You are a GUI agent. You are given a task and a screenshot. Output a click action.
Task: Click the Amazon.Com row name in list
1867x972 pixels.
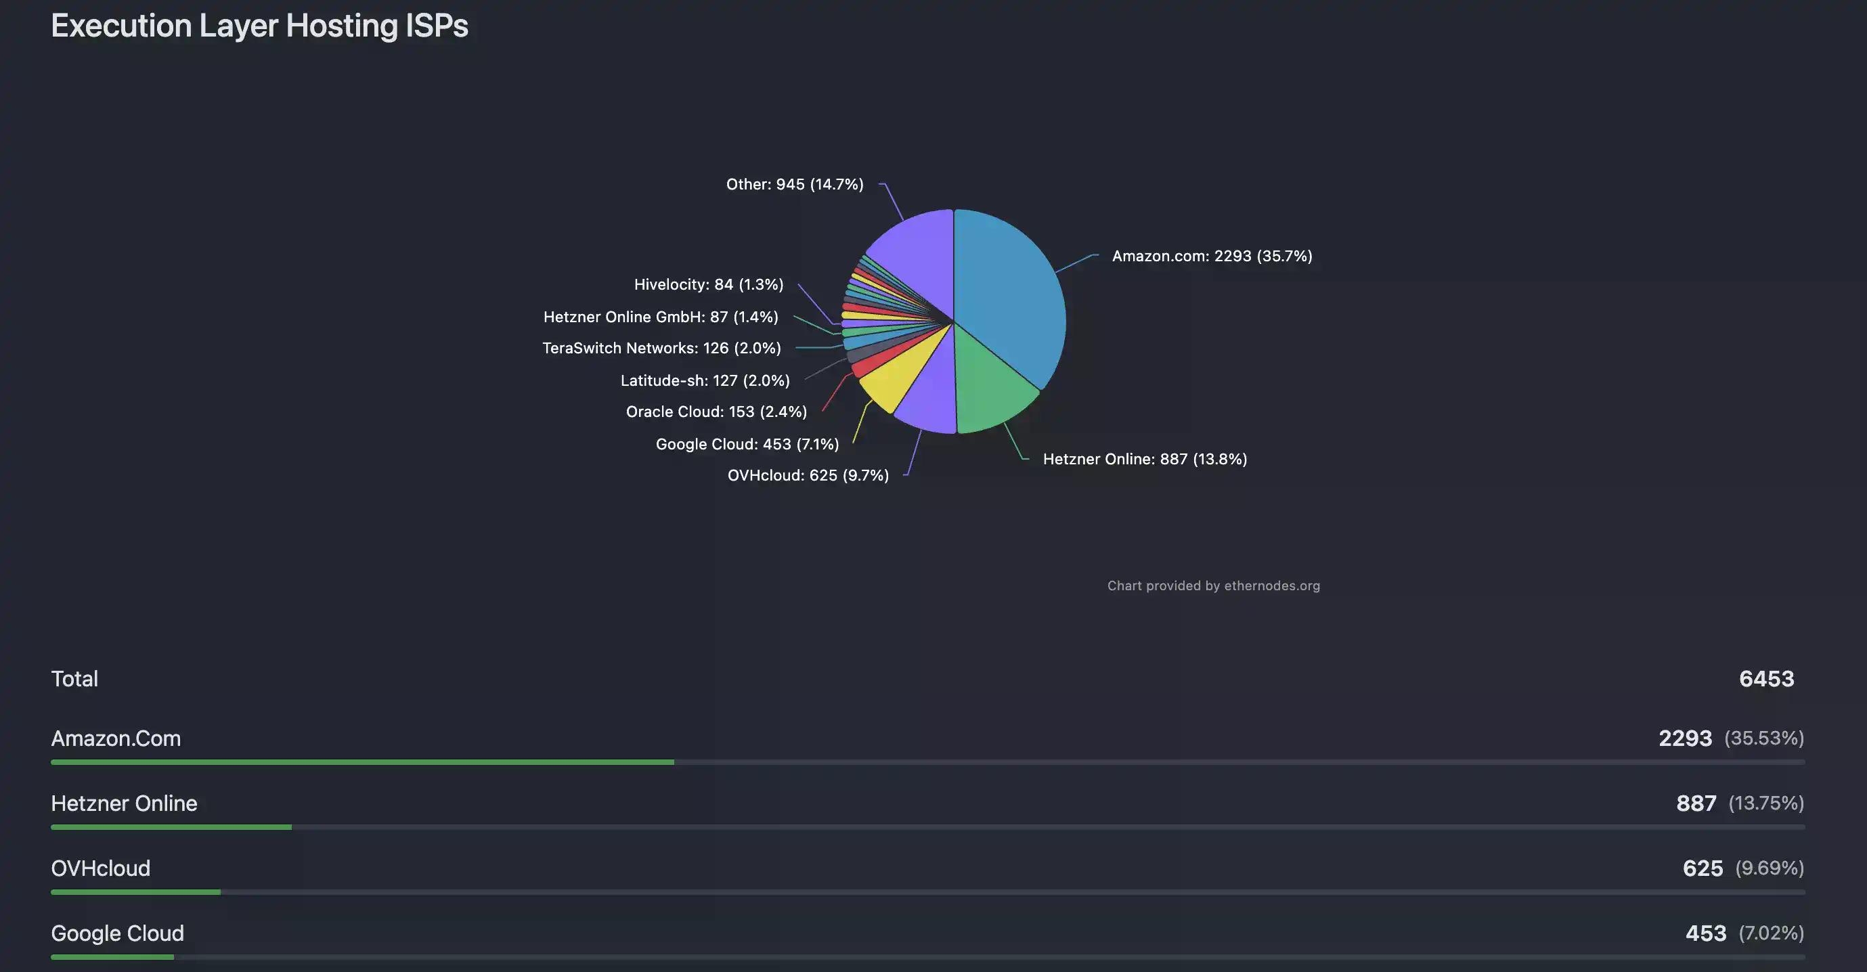point(116,738)
